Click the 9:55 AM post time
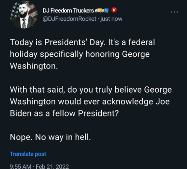Image resolution: width=187 pixels, height=169 pixels. pos(21,166)
